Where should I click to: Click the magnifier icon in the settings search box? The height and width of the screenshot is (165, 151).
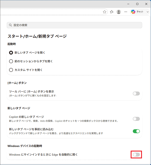[10, 25]
